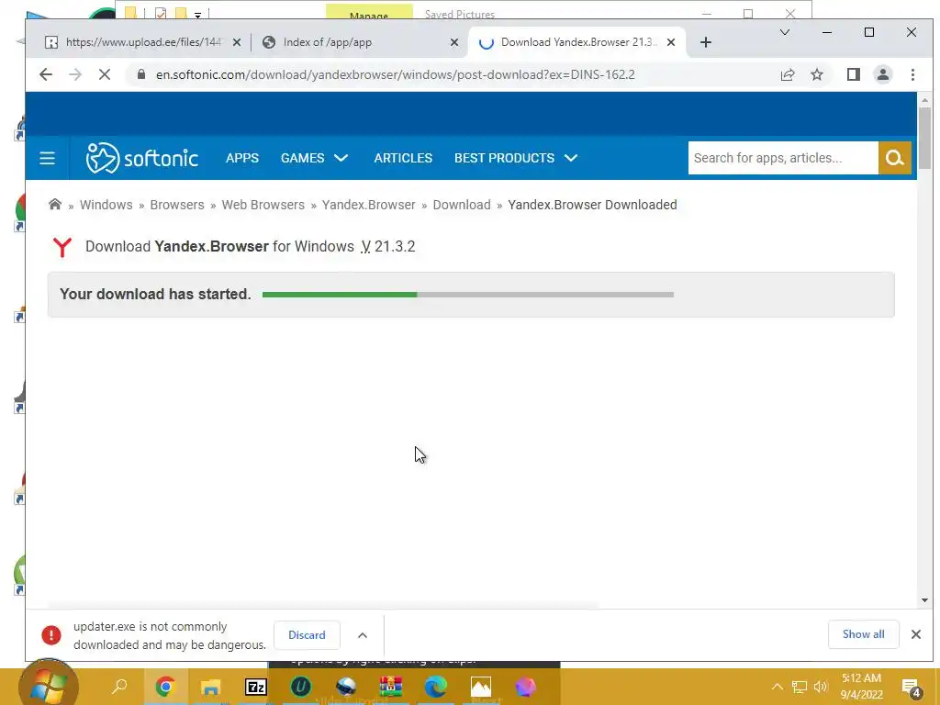This screenshot has width=940, height=705.
Task: Open the Download breadcrumb link
Action: pyautogui.click(x=462, y=205)
